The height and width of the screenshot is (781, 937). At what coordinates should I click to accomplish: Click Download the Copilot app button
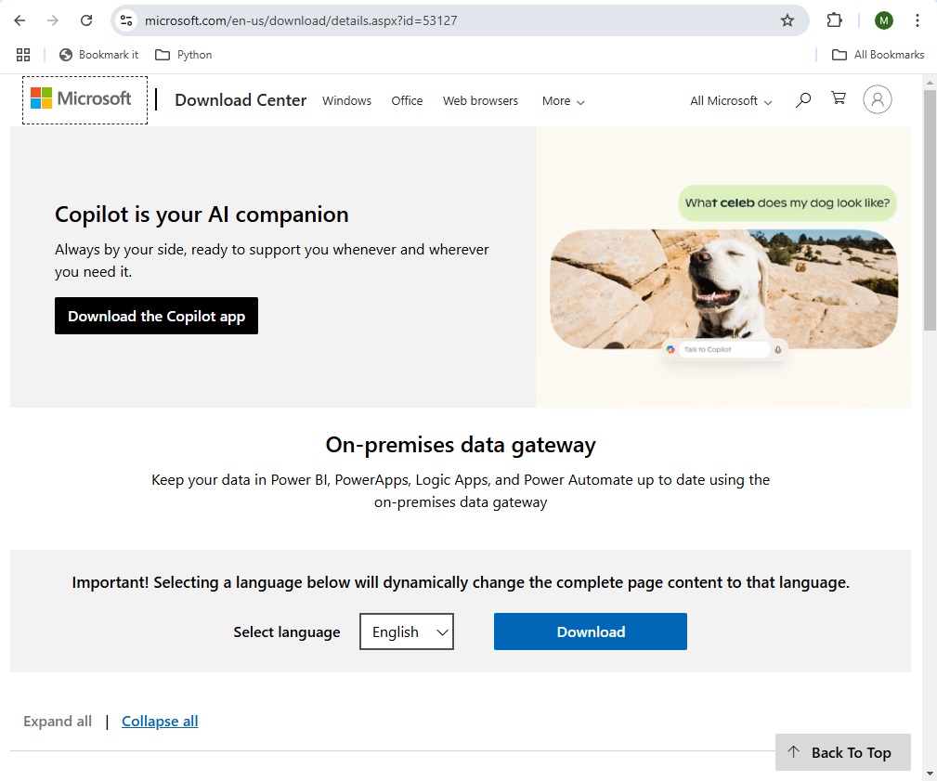(x=157, y=316)
